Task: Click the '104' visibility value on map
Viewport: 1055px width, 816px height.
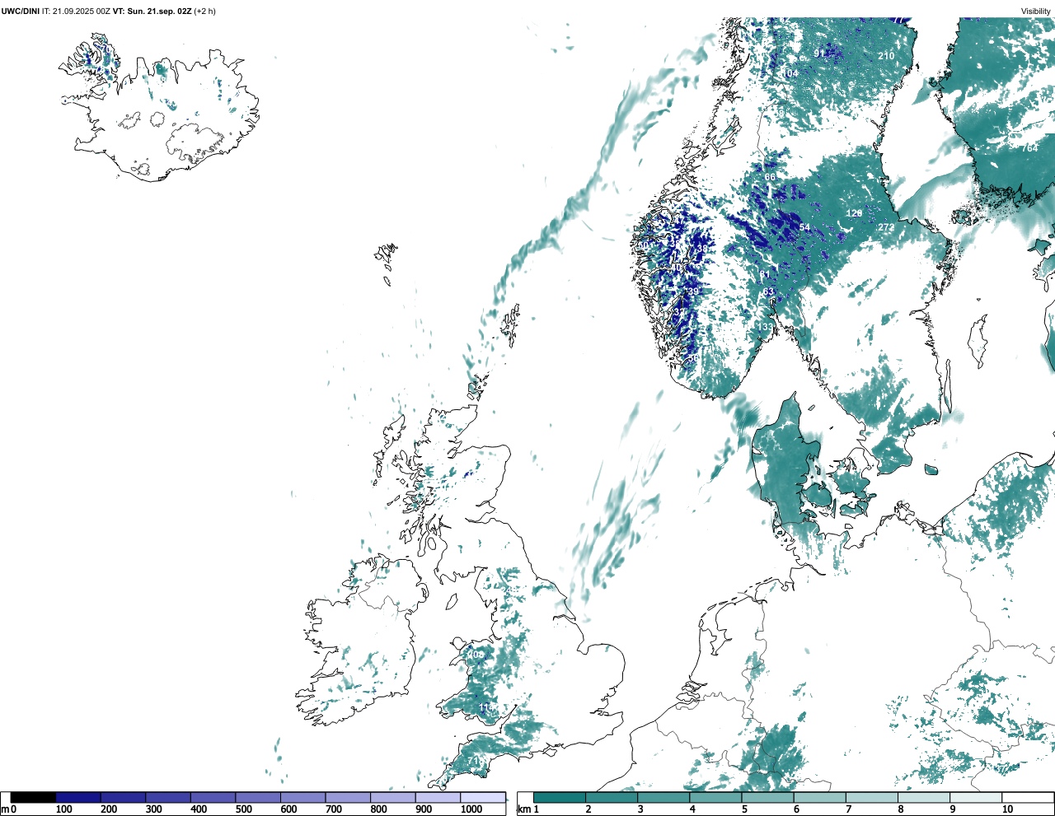Action: point(790,73)
